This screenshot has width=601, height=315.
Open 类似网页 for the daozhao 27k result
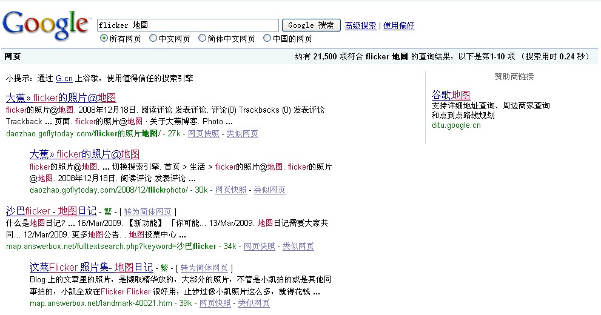[242, 134]
